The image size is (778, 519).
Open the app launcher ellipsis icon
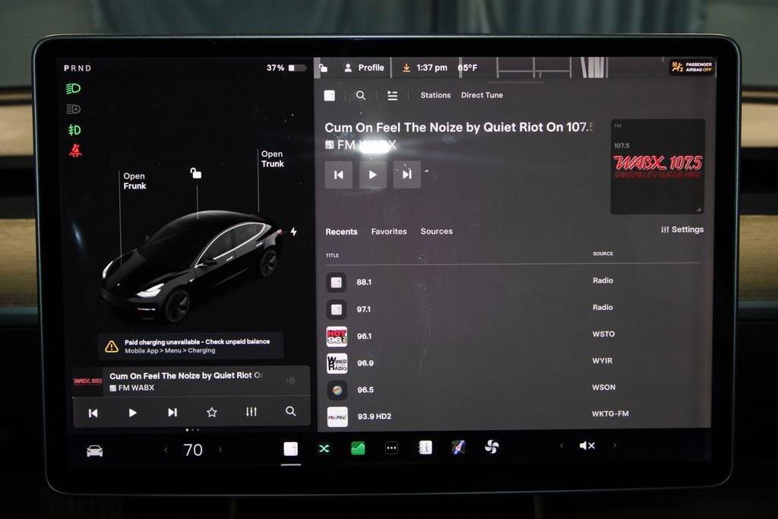(x=391, y=449)
